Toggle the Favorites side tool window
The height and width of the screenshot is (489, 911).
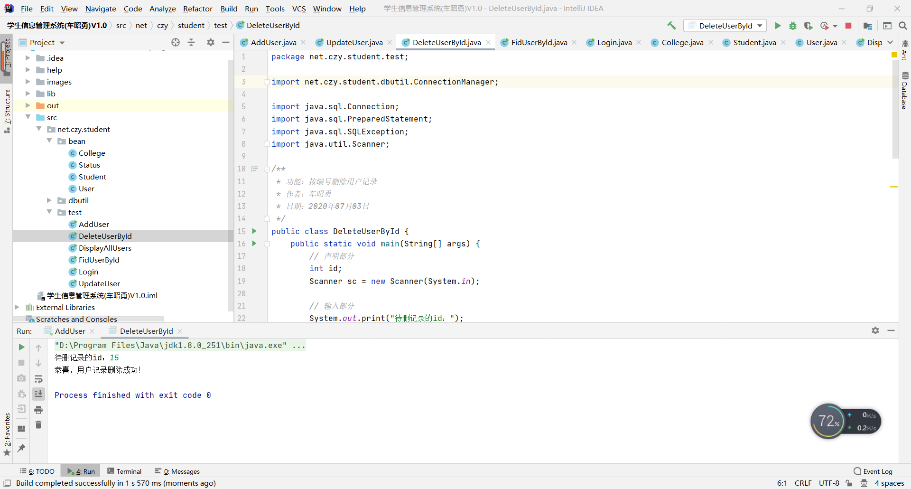(x=7, y=434)
